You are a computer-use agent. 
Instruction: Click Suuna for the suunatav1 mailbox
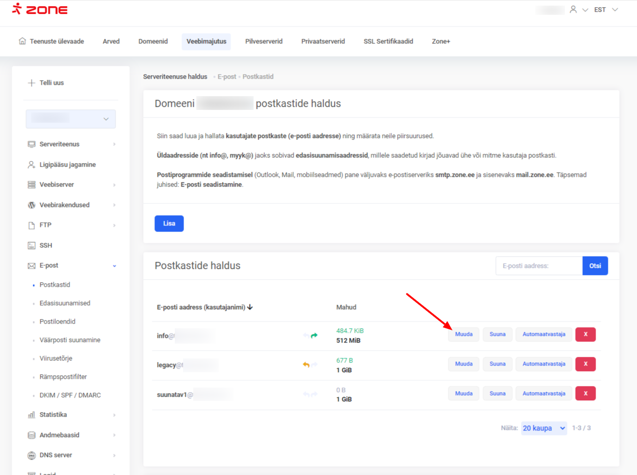click(x=497, y=394)
